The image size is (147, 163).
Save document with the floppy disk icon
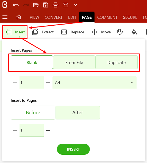click(46, 5)
